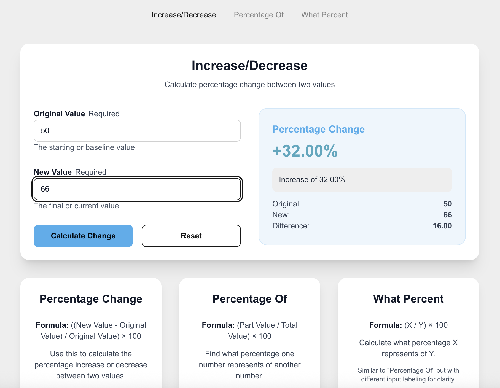This screenshot has height=388, width=500.
Task: Click the Increase/Decrease page title
Action: pos(249,65)
